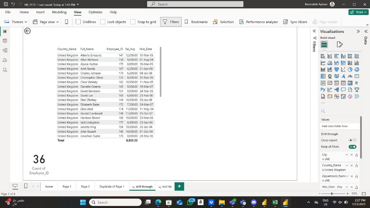The width and height of the screenshot is (370, 208).
Task: Click the mobile layout icon in ribbon
Action: pos(66,22)
